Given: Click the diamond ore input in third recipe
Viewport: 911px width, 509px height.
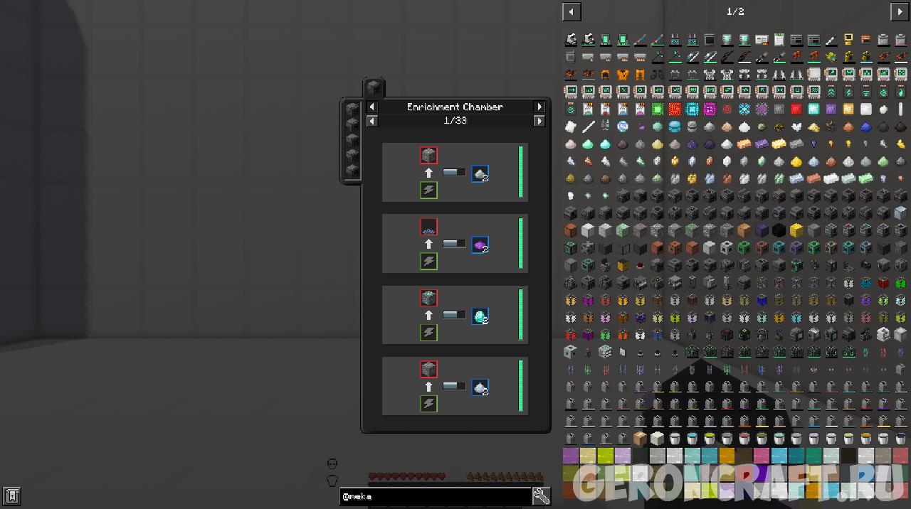Looking at the screenshot, I should click(x=428, y=298).
